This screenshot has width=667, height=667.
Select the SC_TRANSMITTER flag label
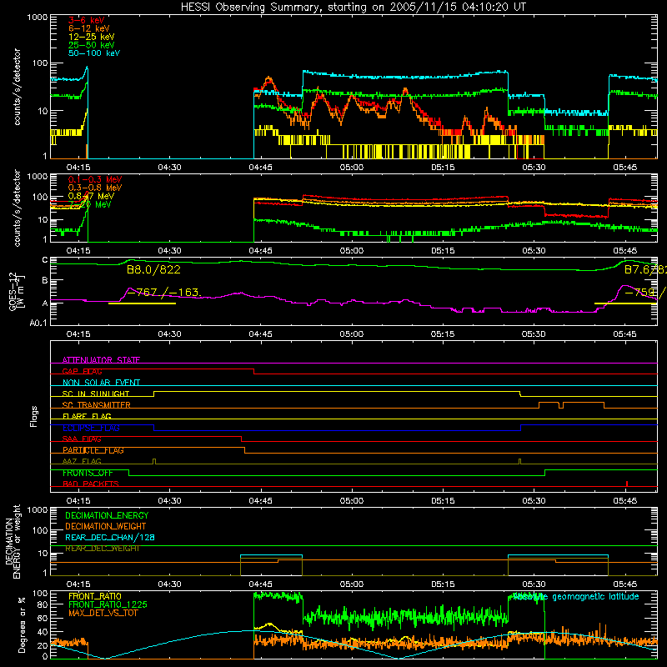97,405
